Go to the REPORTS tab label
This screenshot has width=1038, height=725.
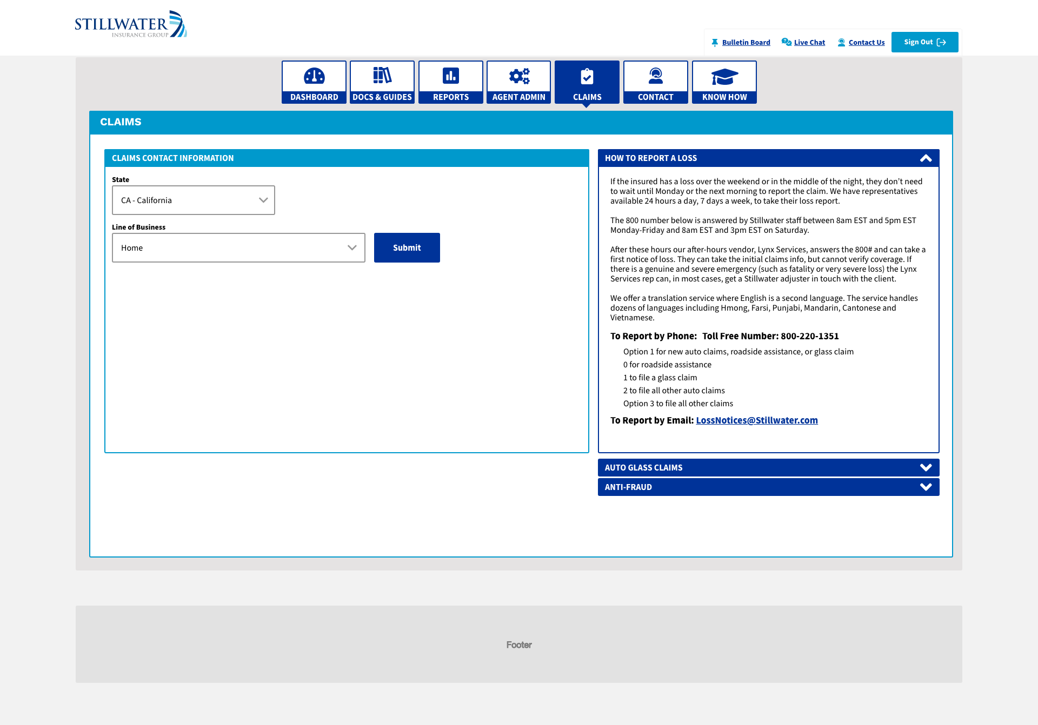451,97
